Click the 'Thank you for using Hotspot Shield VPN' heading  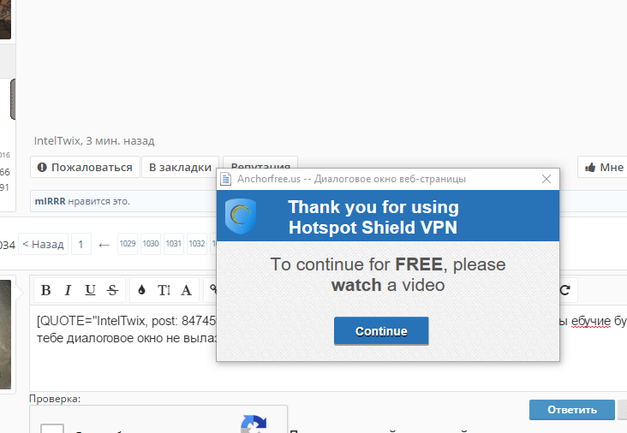click(x=373, y=216)
